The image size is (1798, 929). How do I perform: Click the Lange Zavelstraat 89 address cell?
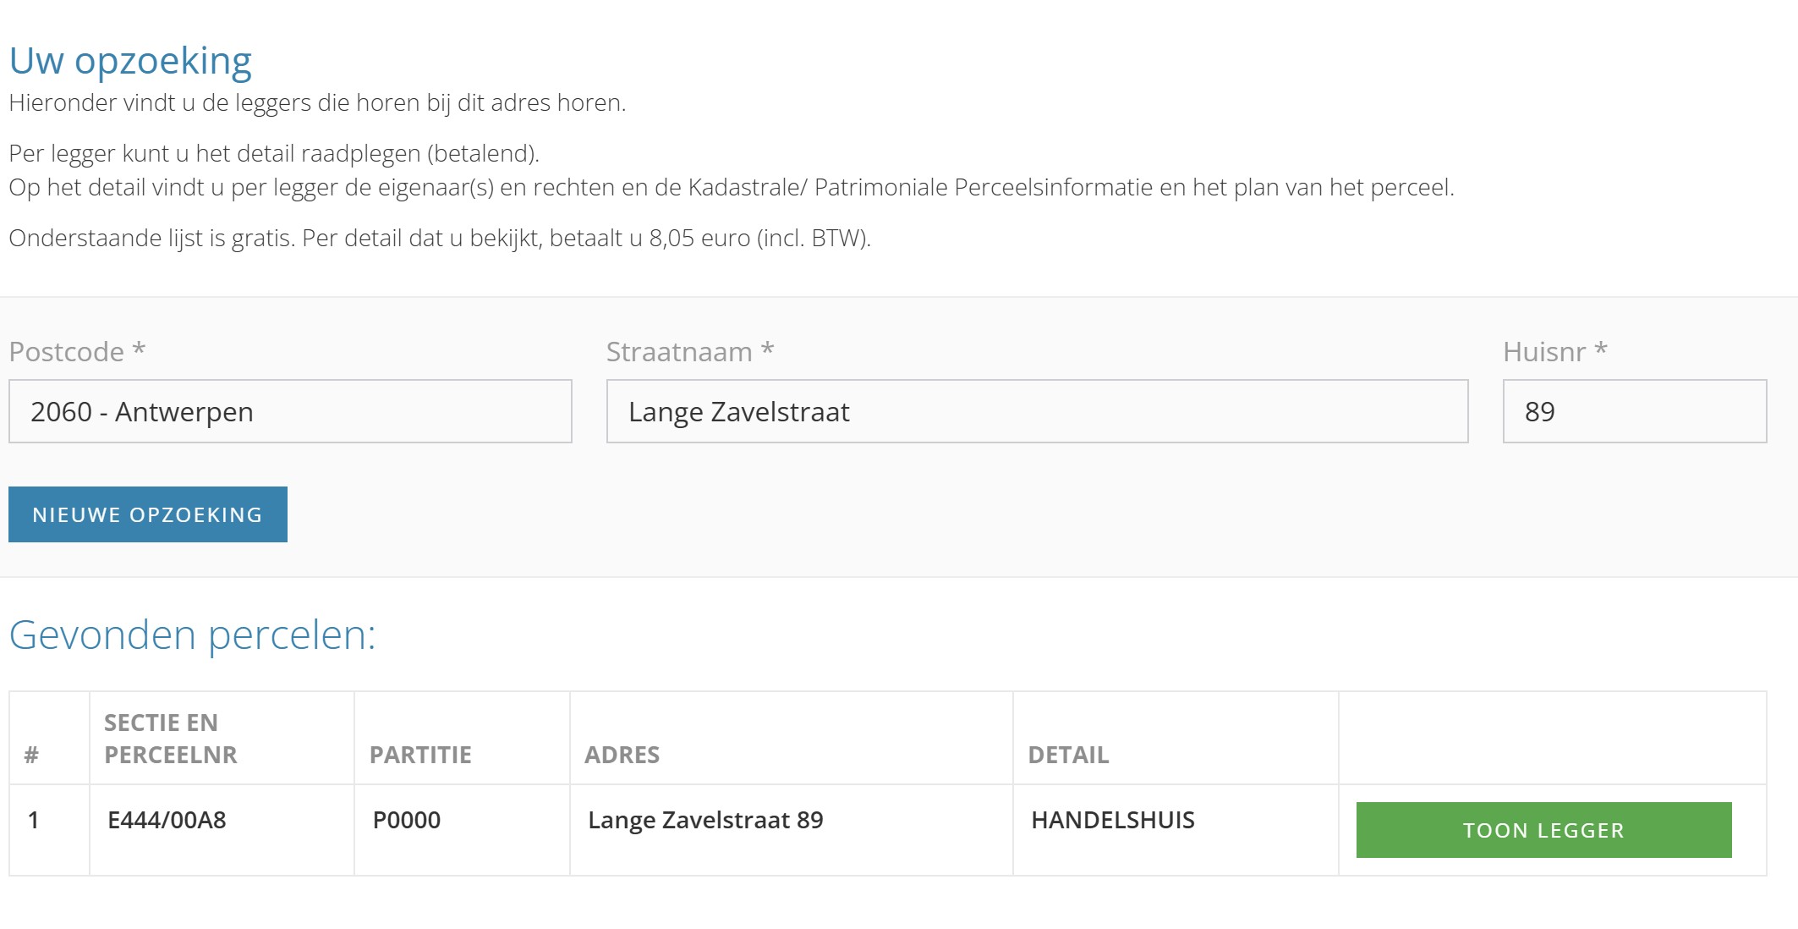point(705,820)
